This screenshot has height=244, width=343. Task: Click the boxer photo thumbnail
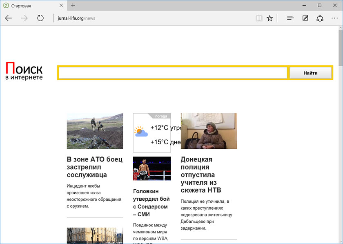pyautogui.click(x=152, y=168)
